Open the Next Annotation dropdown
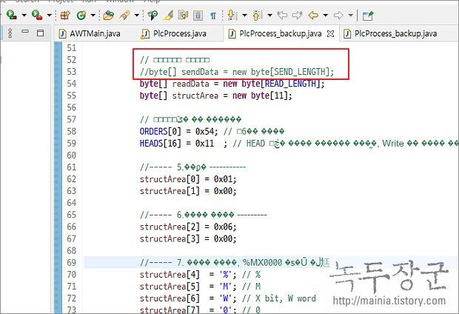459x314 pixels. (x=244, y=16)
